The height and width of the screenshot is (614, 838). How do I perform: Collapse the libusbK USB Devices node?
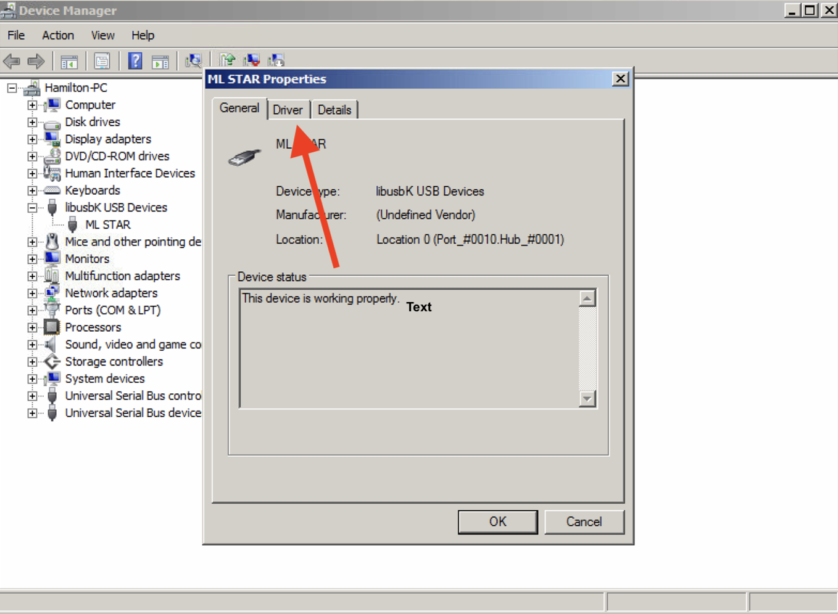(x=32, y=208)
